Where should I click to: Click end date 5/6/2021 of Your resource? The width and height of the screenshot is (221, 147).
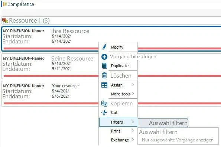pos(61,96)
